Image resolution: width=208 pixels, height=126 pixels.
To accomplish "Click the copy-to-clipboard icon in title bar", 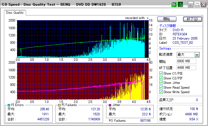I will click(174, 4).
